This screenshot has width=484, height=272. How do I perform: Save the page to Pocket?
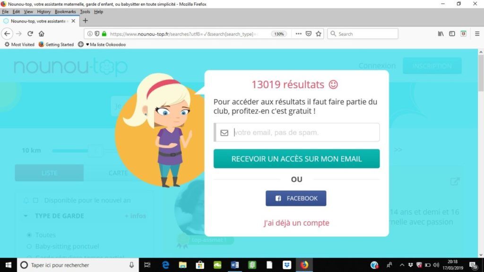(x=308, y=34)
